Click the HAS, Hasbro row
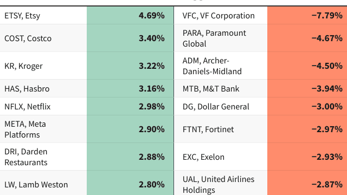The height and width of the screenshot is (195, 347). coord(87,88)
